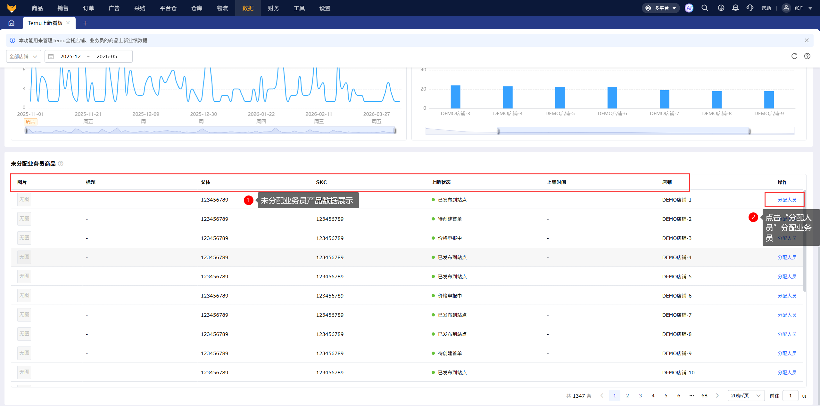Click the end month field 2026-05
The height and width of the screenshot is (406, 820).
pos(107,56)
